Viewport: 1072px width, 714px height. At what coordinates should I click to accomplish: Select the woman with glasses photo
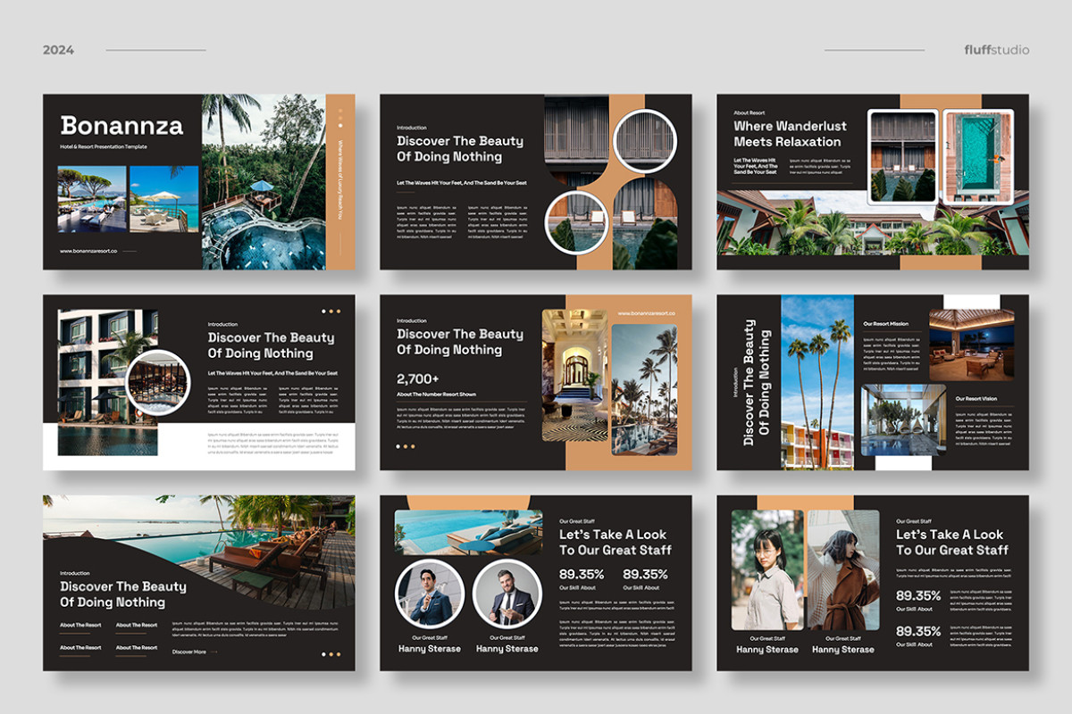(766, 570)
